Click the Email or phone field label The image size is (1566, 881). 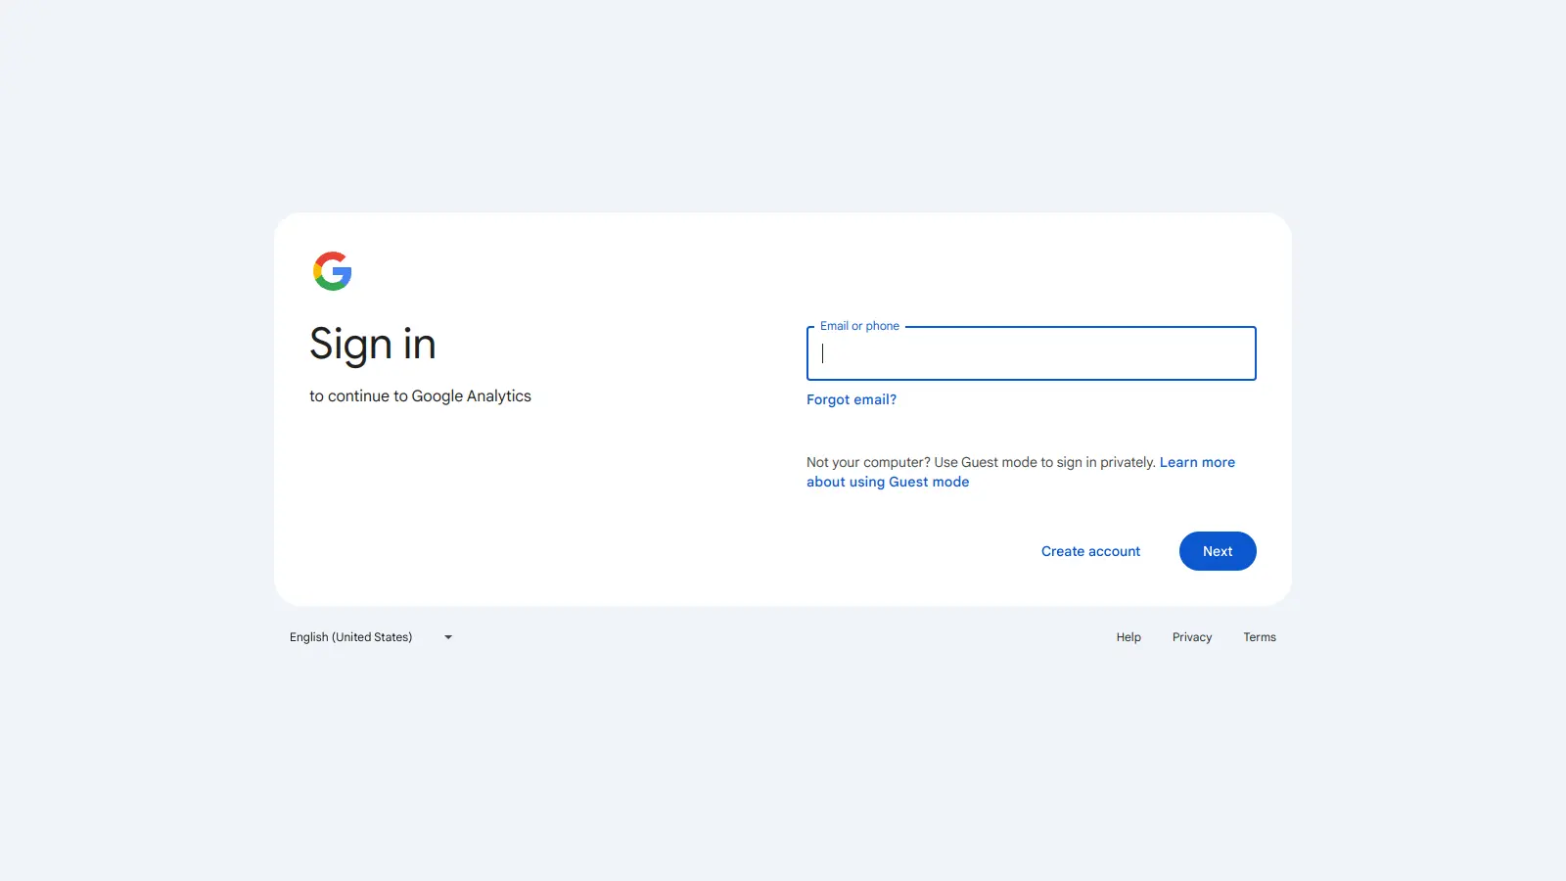pos(858,326)
